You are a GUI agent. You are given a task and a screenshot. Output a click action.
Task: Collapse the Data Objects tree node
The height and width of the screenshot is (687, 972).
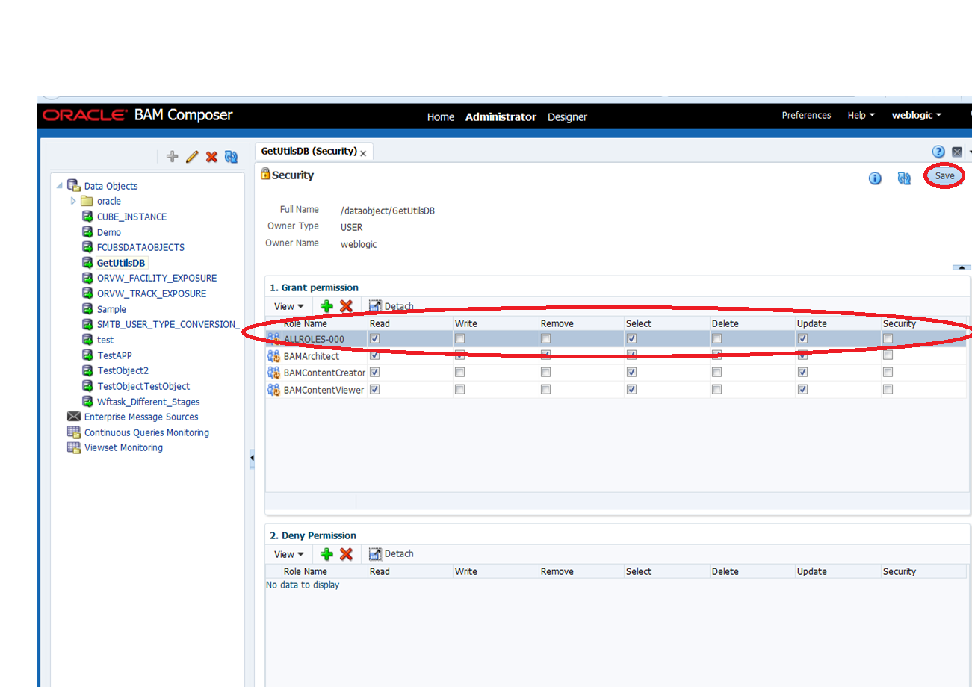click(59, 186)
